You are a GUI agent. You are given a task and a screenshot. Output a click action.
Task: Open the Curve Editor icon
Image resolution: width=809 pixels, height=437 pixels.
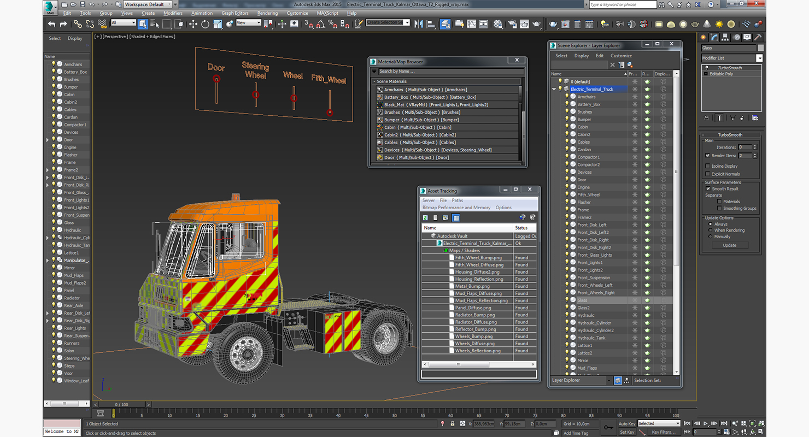pyautogui.click(x=471, y=24)
